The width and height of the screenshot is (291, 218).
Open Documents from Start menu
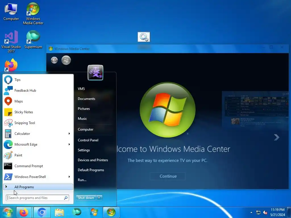pyautogui.click(x=86, y=99)
